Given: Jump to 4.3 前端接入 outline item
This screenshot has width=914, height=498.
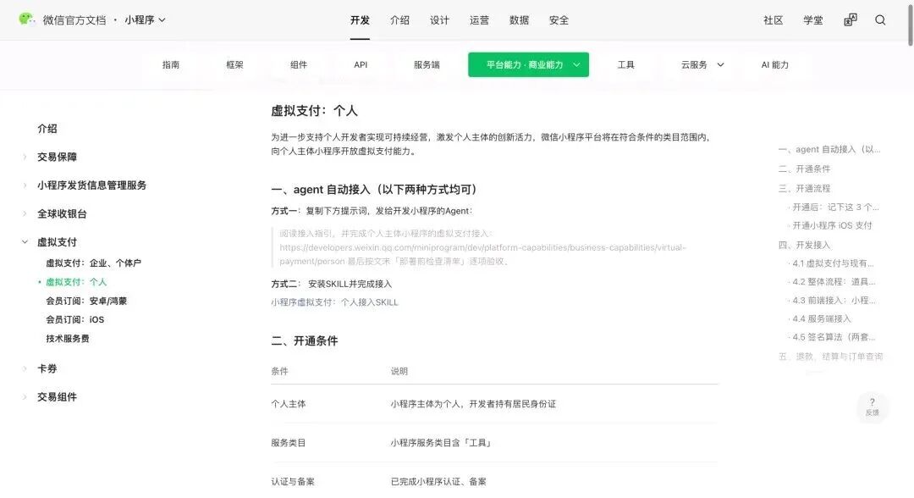Looking at the screenshot, I should click(x=834, y=300).
